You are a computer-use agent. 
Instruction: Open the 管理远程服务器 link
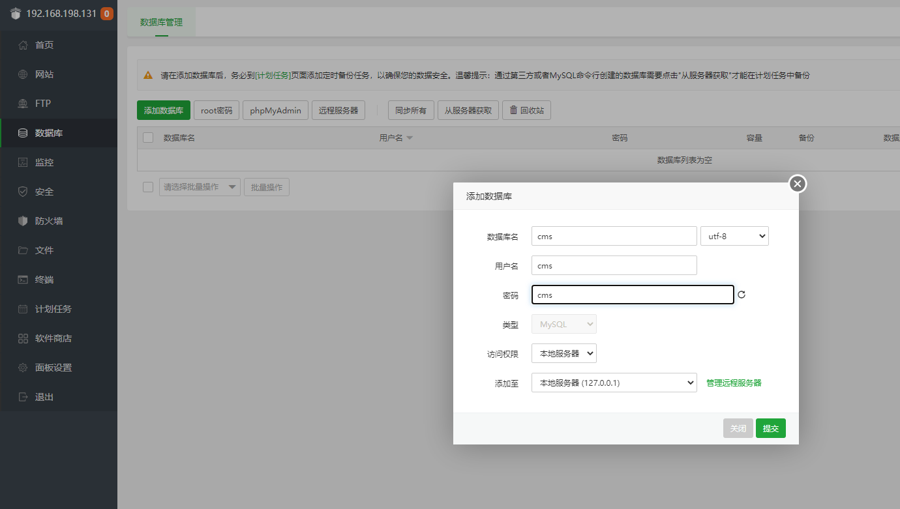734,383
